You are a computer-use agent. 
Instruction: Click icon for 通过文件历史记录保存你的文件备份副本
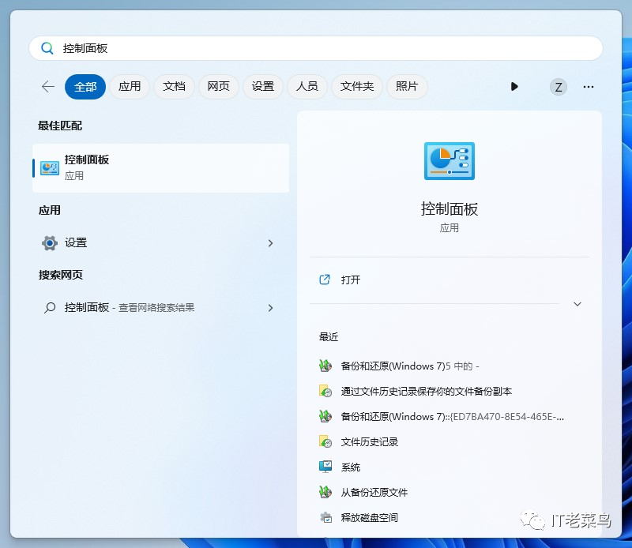pos(325,391)
